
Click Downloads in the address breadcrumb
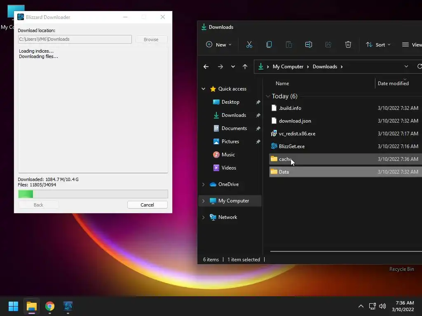pos(325,67)
